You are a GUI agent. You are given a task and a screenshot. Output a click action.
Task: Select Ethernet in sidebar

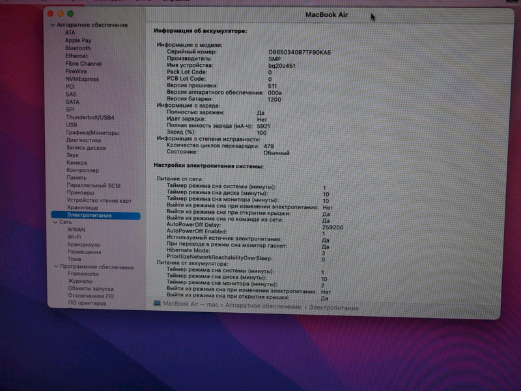click(76, 56)
